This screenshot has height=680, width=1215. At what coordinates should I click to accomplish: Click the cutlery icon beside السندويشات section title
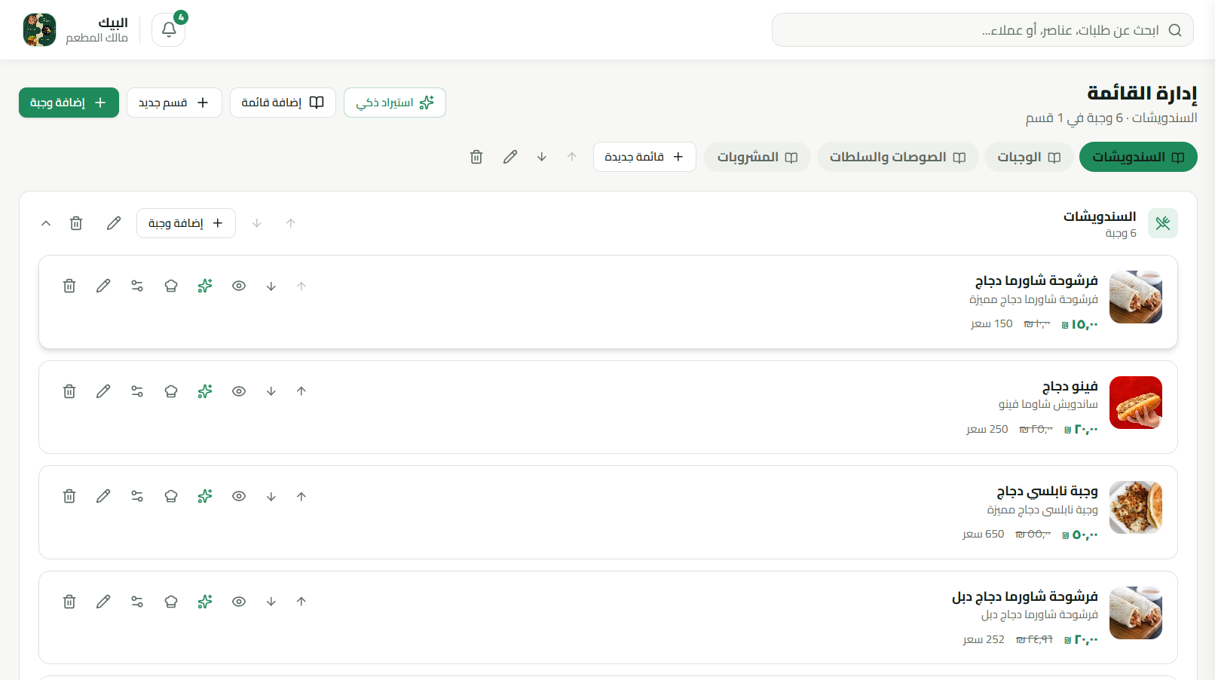pyautogui.click(x=1163, y=223)
